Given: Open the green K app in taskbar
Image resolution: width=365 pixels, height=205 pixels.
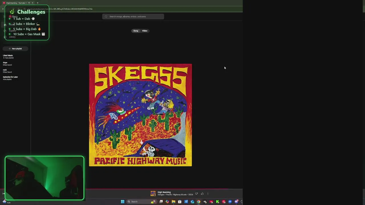Looking at the screenshot, I should (x=218, y=202).
